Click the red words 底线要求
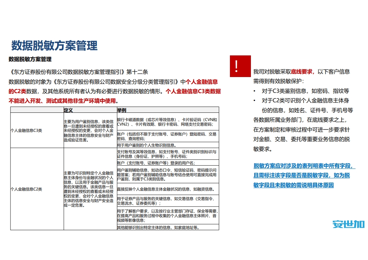 click(x=301, y=71)
